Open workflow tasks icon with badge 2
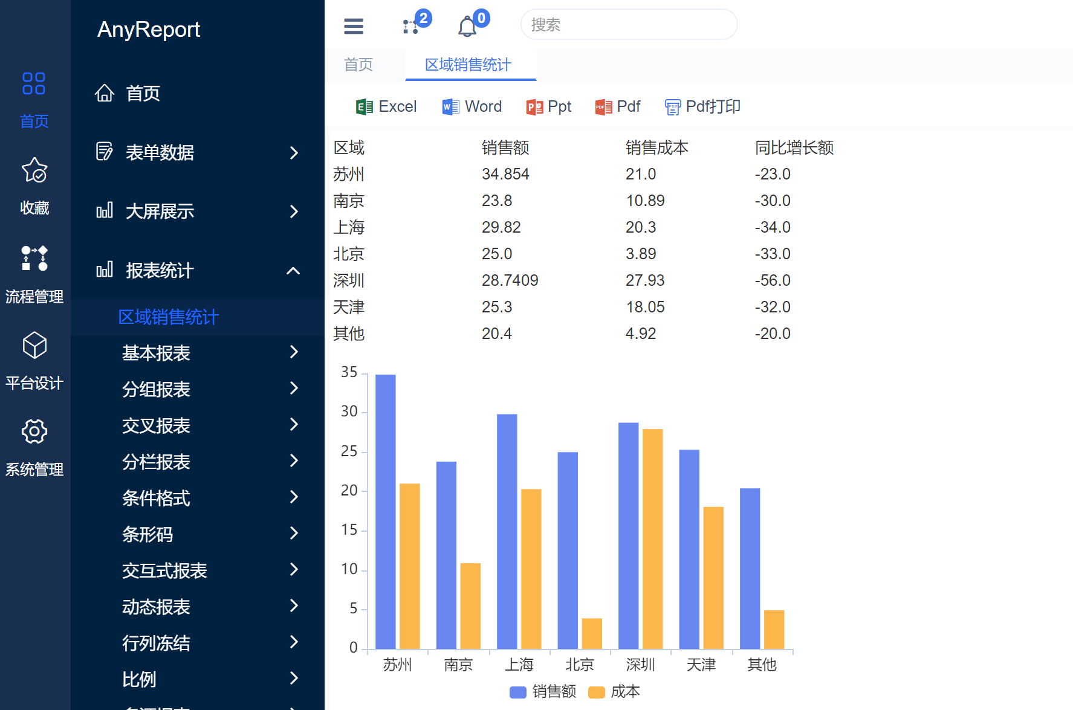1073x710 pixels. tap(410, 27)
